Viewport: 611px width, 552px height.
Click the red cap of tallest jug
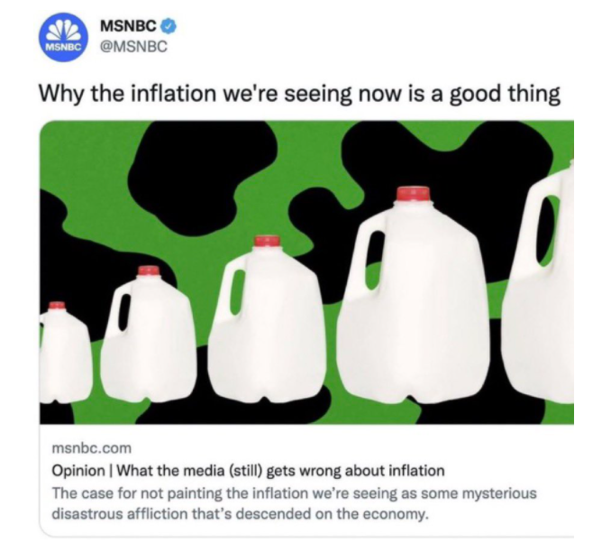[413, 194]
